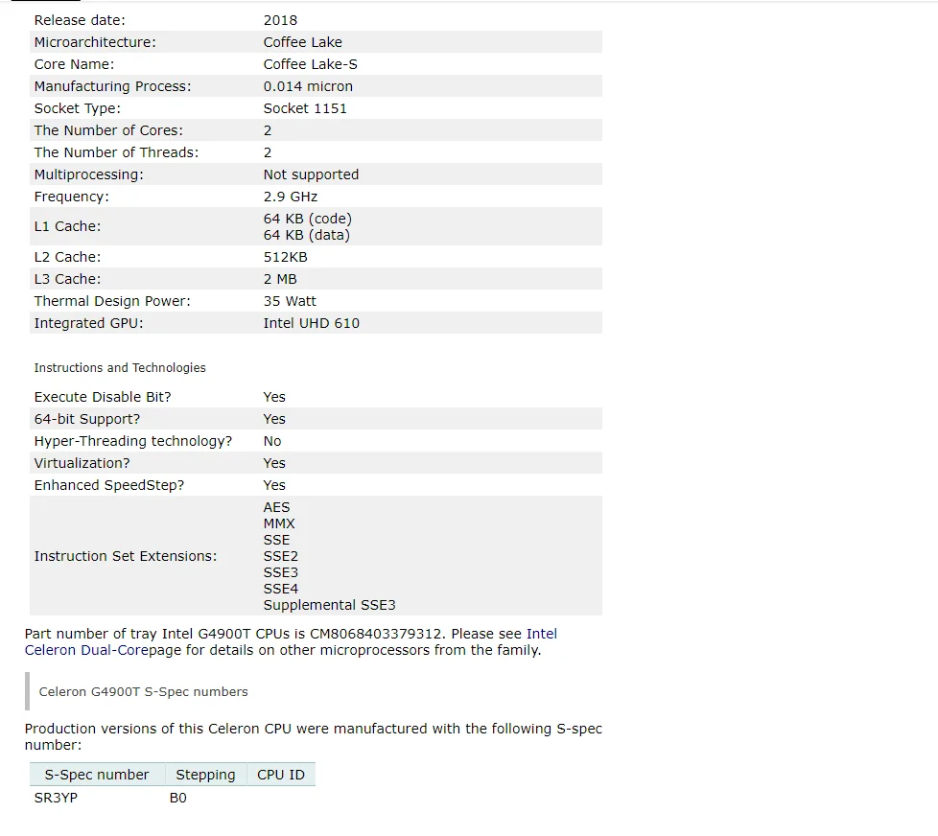
Task: Select the L3 cache value '2 MB'
Action: coord(280,279)
